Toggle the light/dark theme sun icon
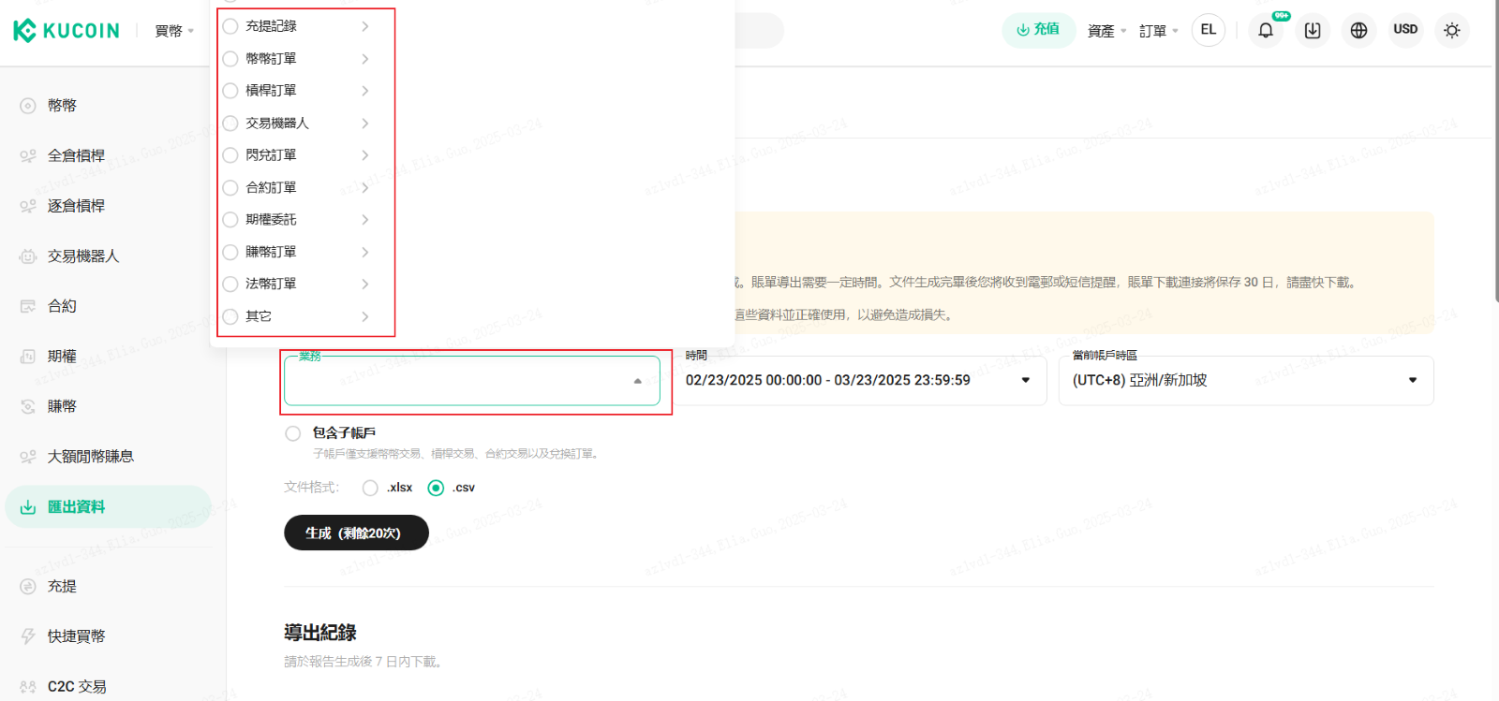Image resolution: width=1499 pixels, height=701 pixels. (x=1452, y=30)
